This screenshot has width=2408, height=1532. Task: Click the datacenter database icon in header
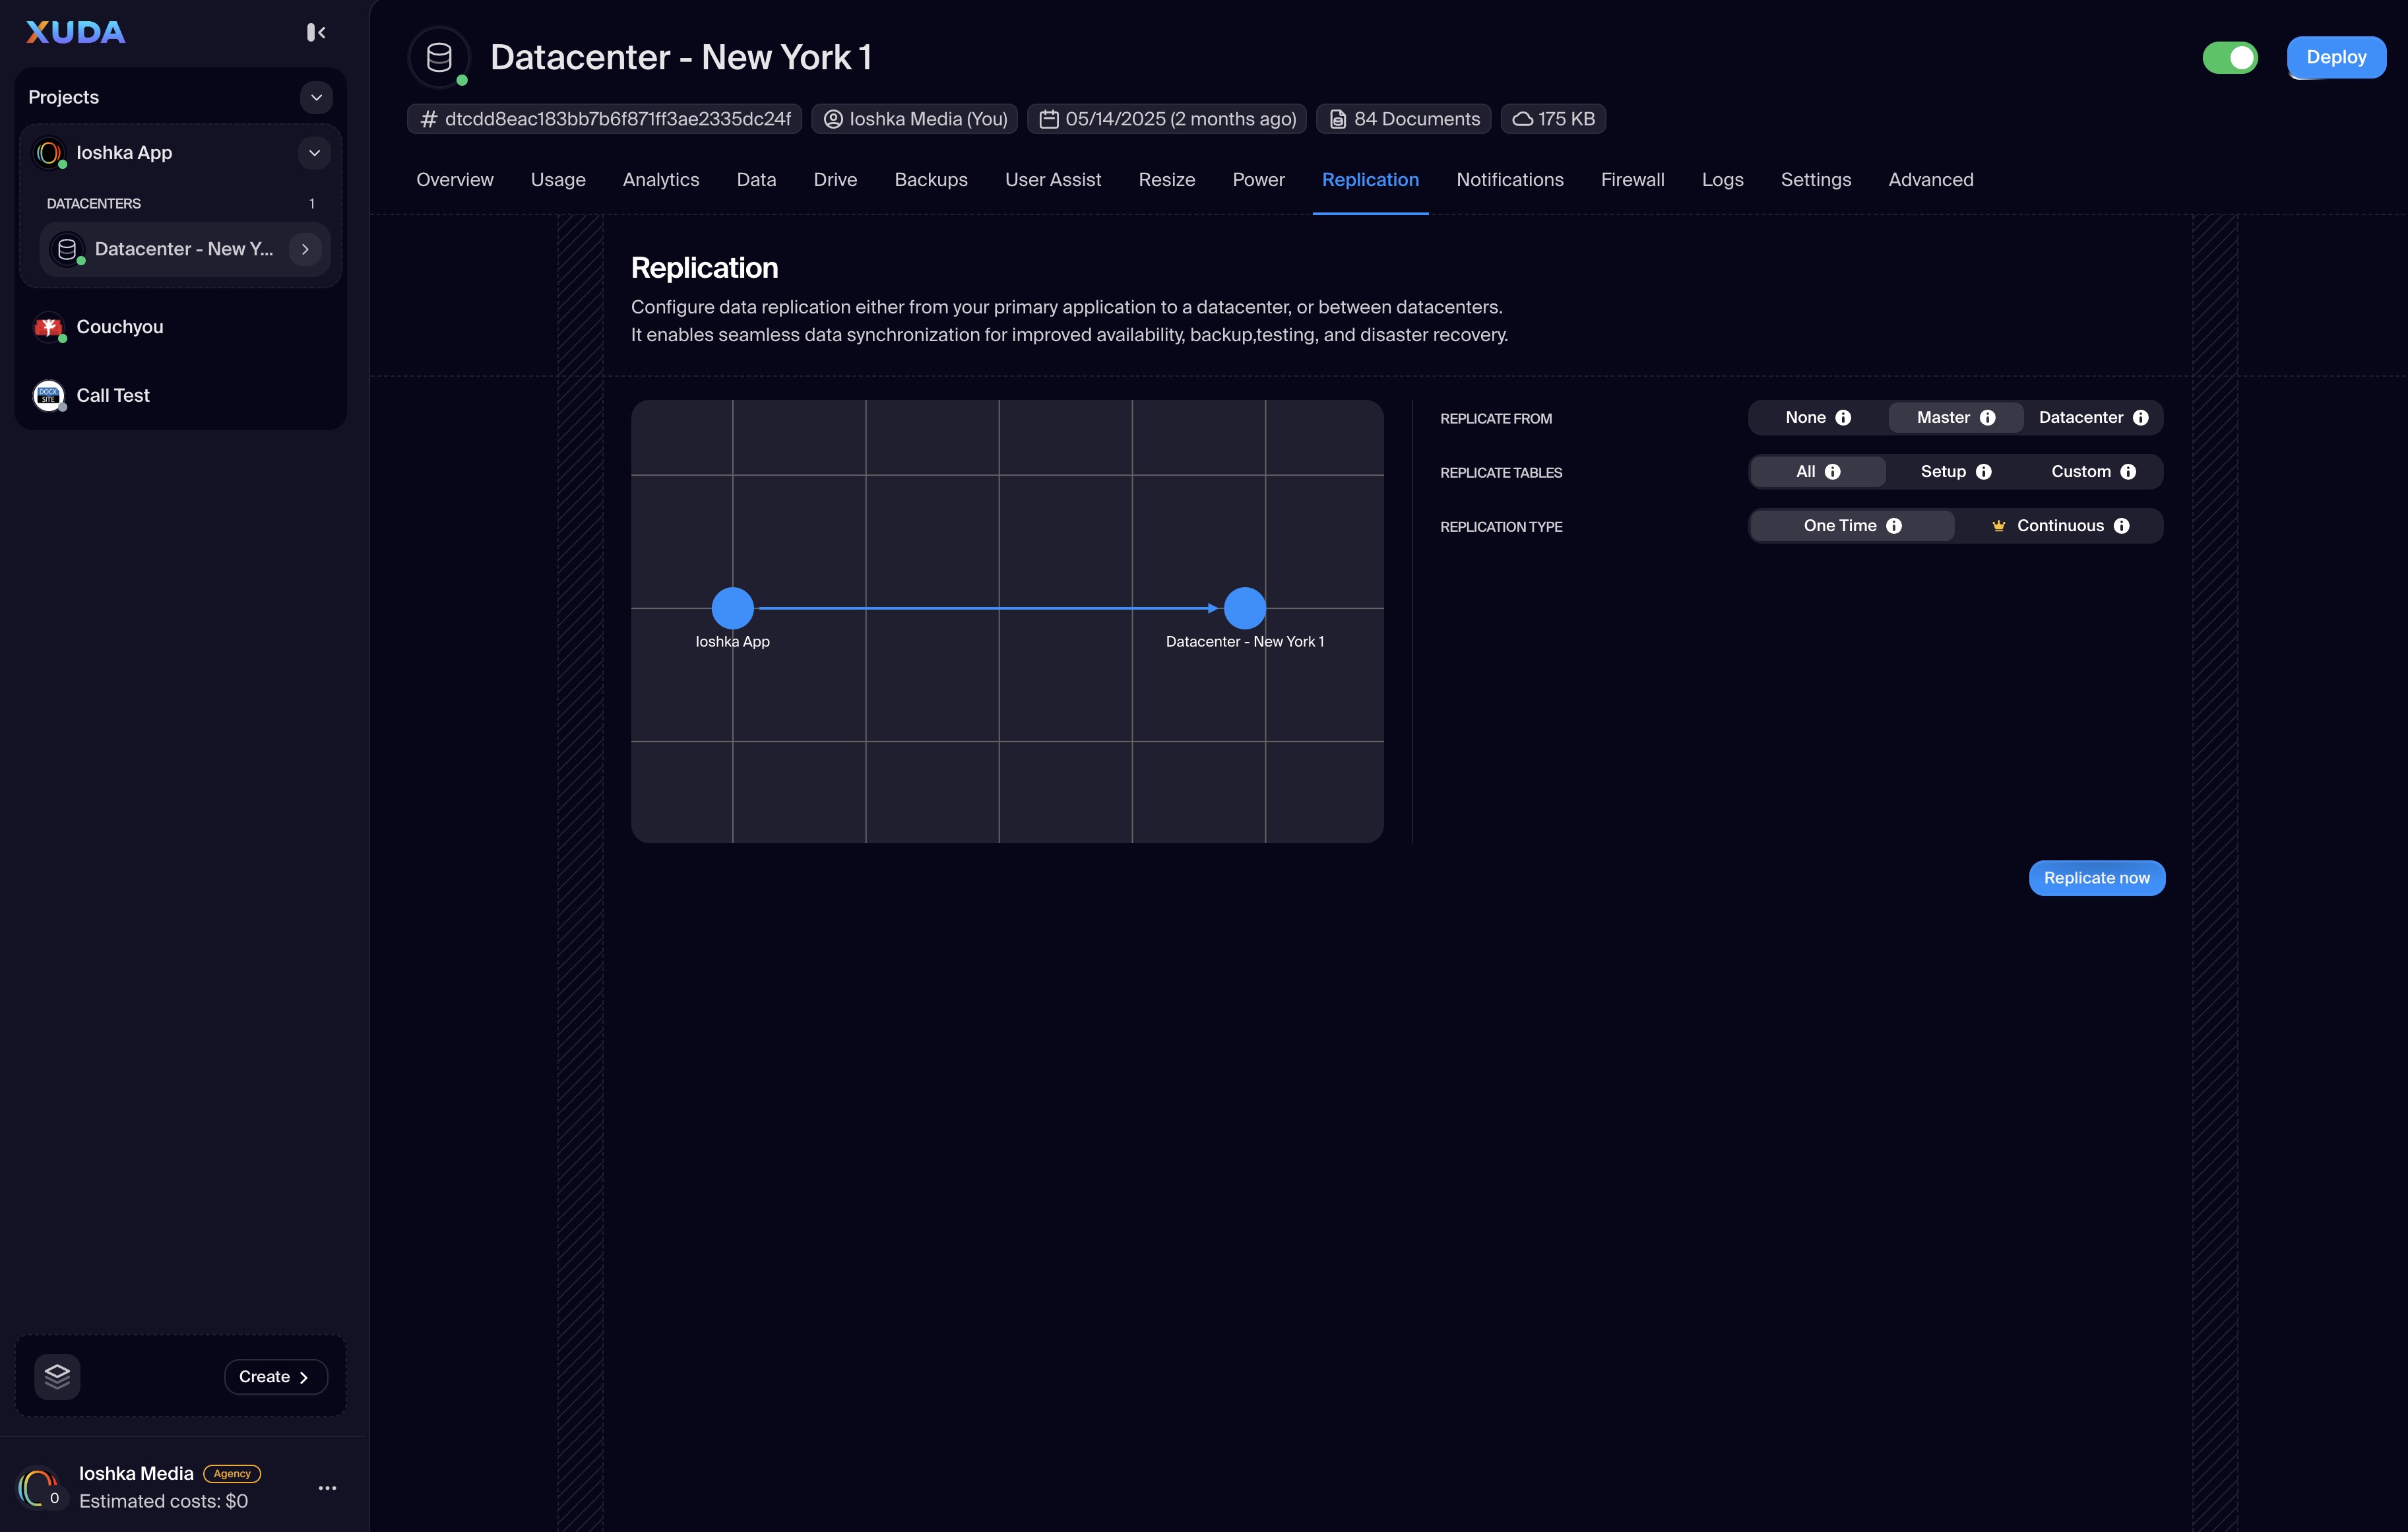(439, 58)
